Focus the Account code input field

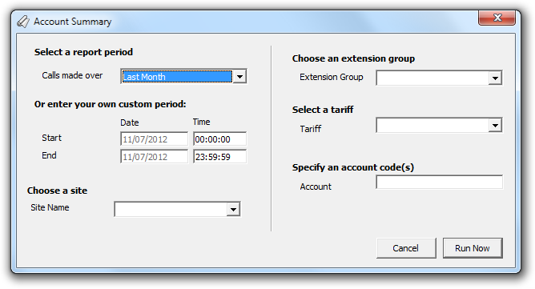click(439, 182)
